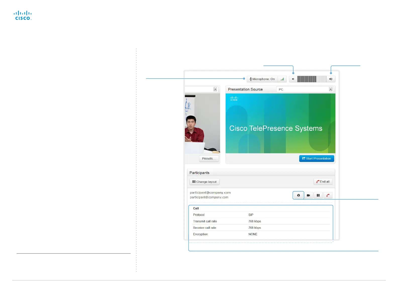Click the volume up speaker icon

click(x=331, y=79)
